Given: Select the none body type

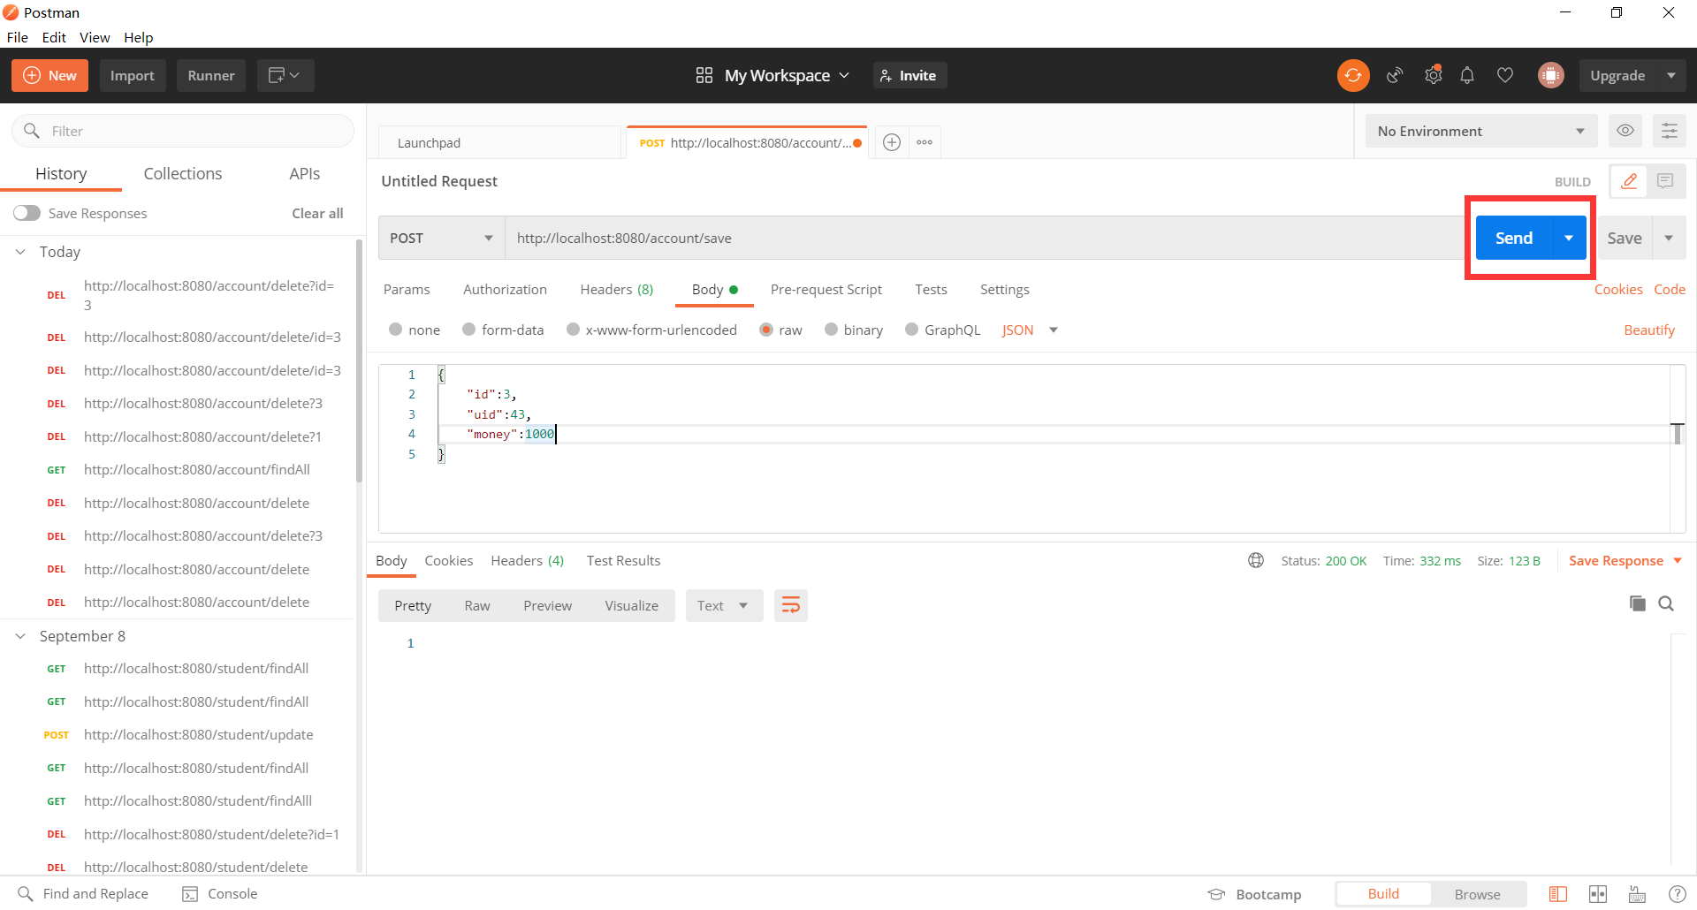Looking at the screenshot, I should (396, 330).
